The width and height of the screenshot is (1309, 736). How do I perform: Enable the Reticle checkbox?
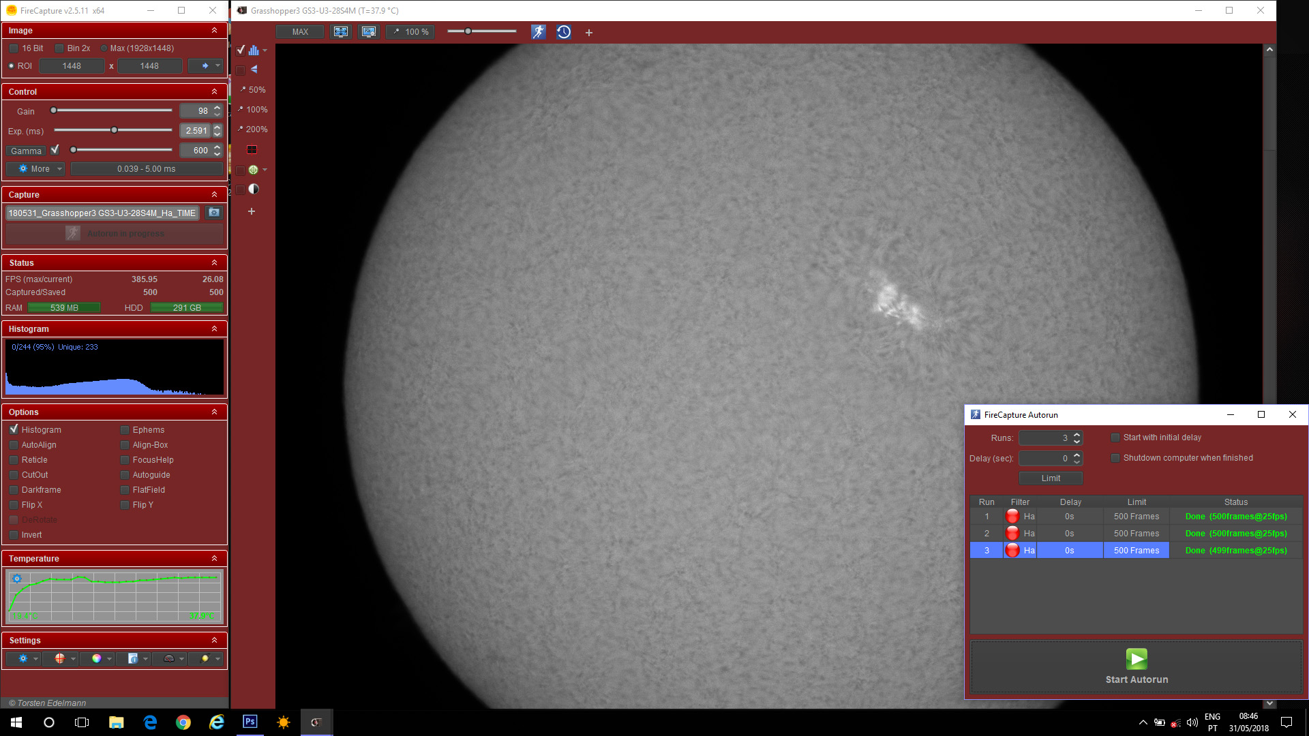pyautogui.click(x=14, y=460)
